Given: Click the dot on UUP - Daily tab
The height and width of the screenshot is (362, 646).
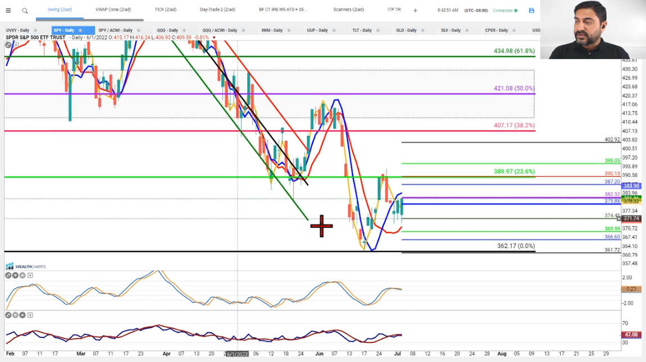Looking at the screenshot, I should tap(334, 30).
